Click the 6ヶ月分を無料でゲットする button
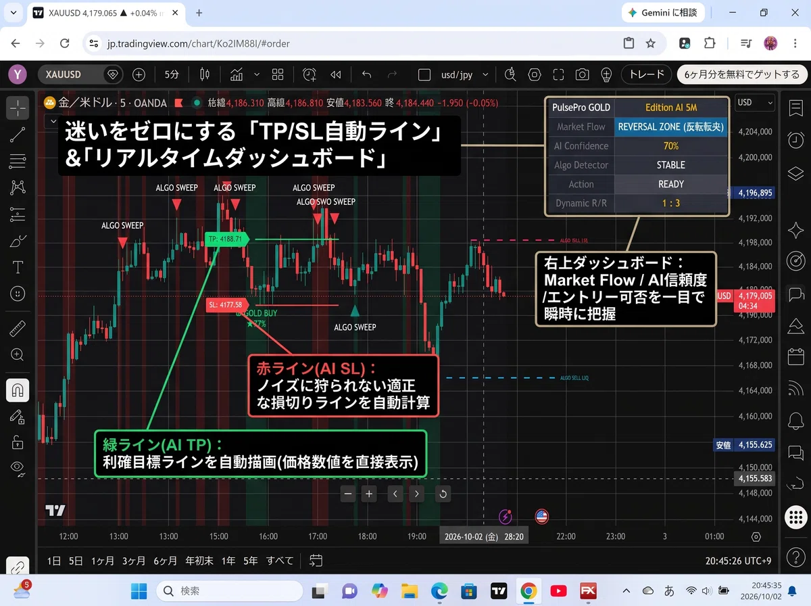Image resolution: width=811 pixels, height=606 pixels. pos(741,74)
